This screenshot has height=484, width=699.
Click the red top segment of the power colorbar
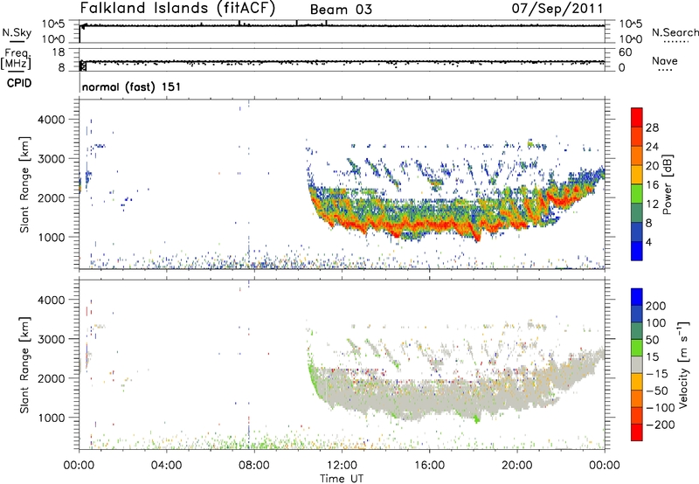637,117
